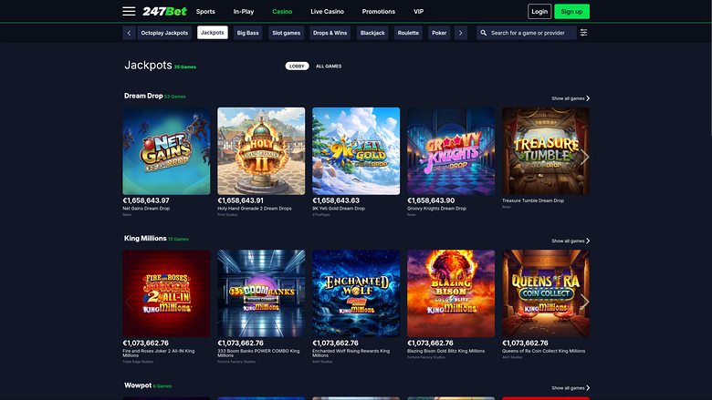Select the Drops & Wins category
The height and width of the screenshot is (400, 712).
click(x=330, y=33)
